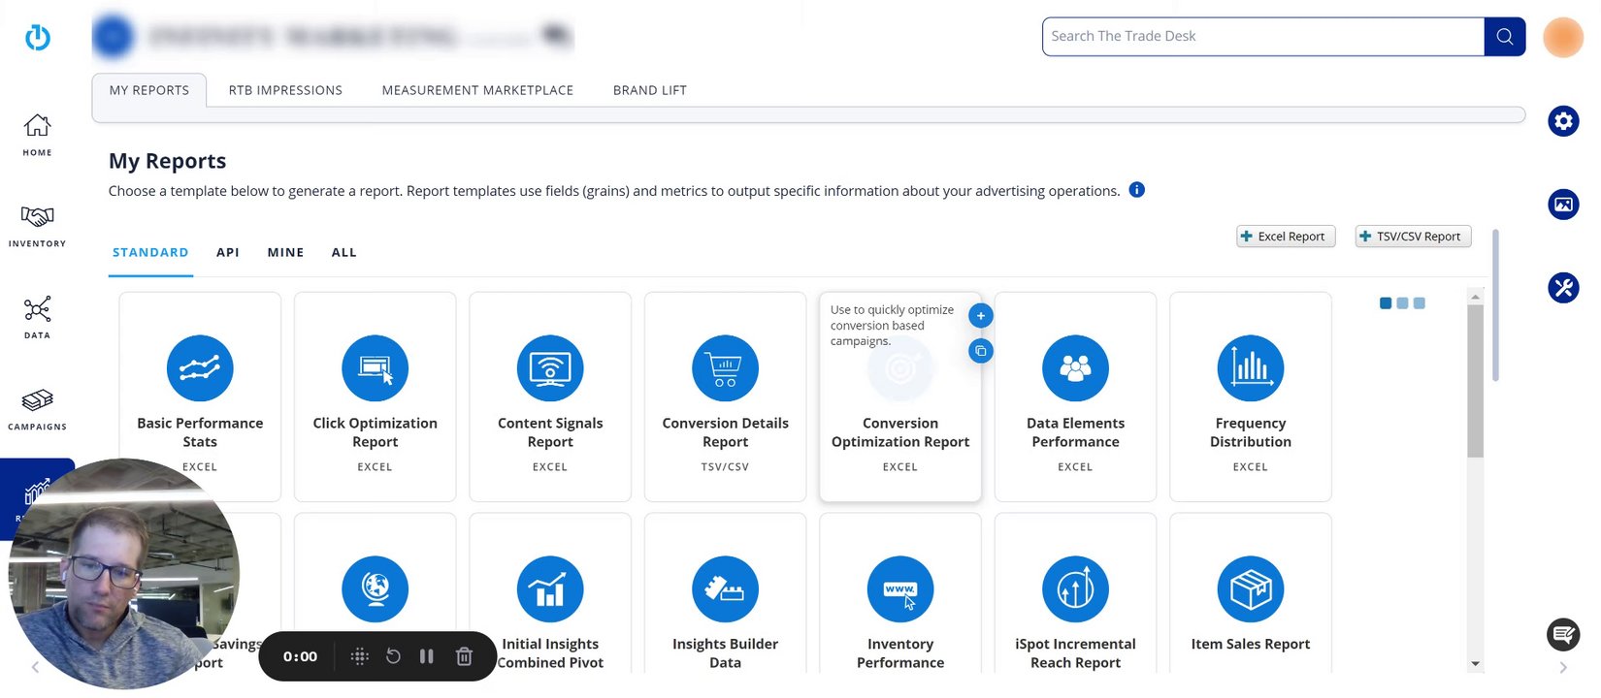Select Data Elements Performance icon

click(1075, 368)
